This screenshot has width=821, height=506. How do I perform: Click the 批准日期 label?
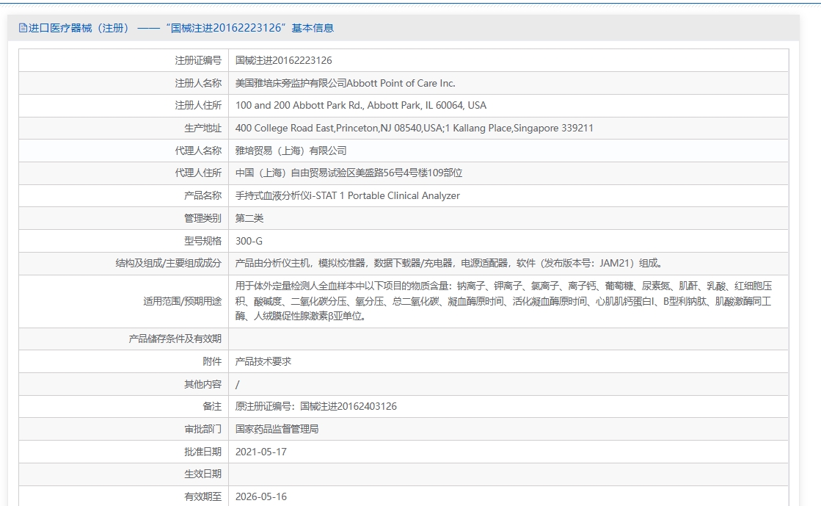(x=202, y=452)
